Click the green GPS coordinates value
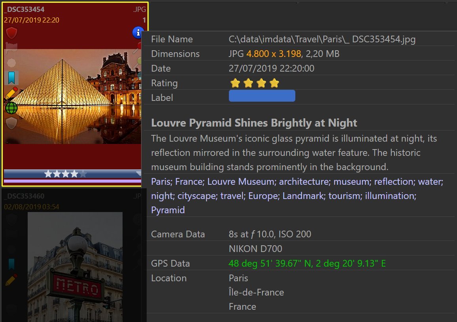The width and height of the screenshot is (457, 322). 307,263
